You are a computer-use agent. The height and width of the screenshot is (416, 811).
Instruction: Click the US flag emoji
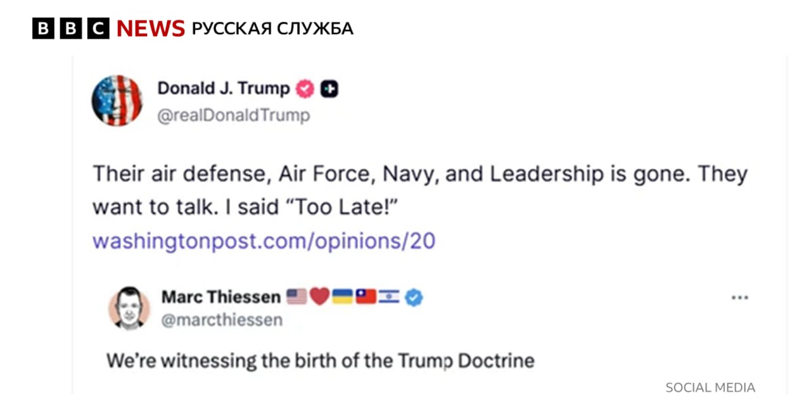pos(296,296)
